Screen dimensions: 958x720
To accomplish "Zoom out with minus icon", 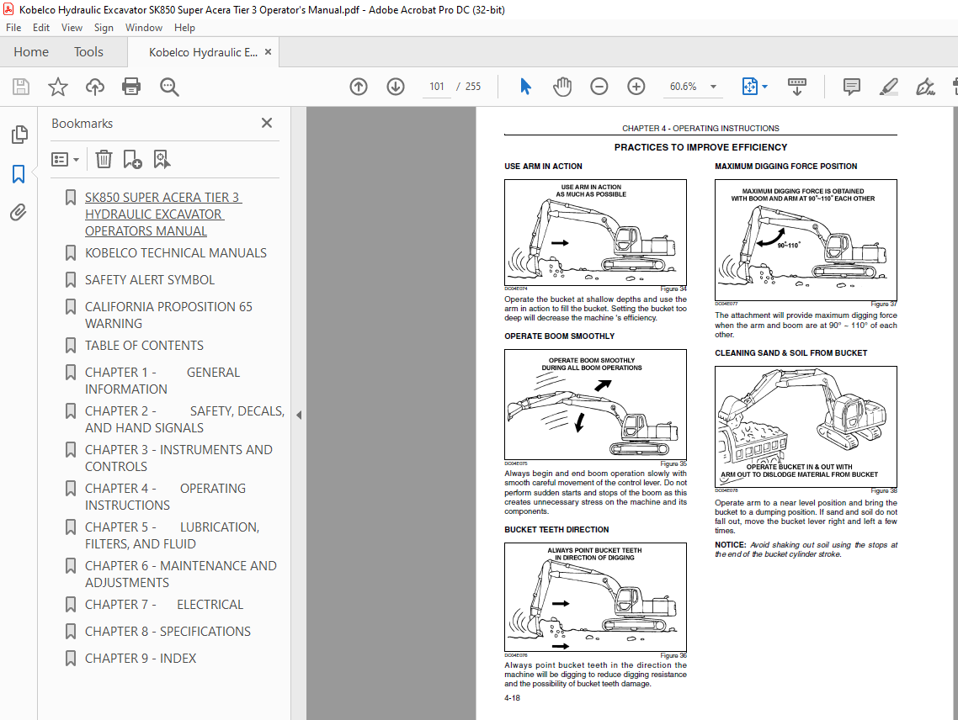I will coord(599,87).
